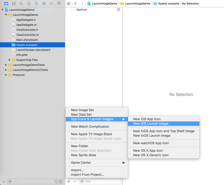Screen dimensions: 224x185
Task: Open the Report navigator speech bubble icon
Action: pos(59,4)
